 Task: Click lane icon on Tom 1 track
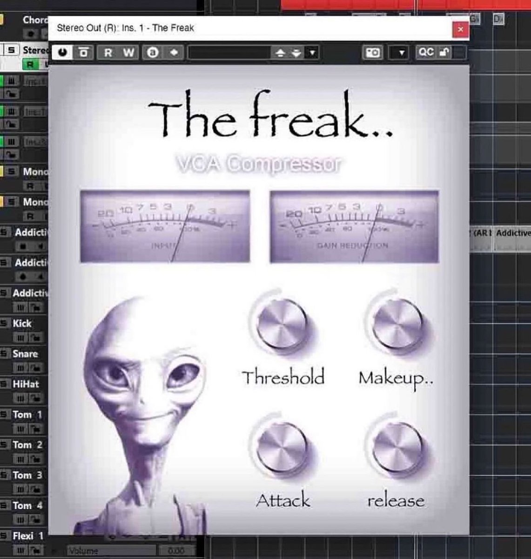point(20,429)
